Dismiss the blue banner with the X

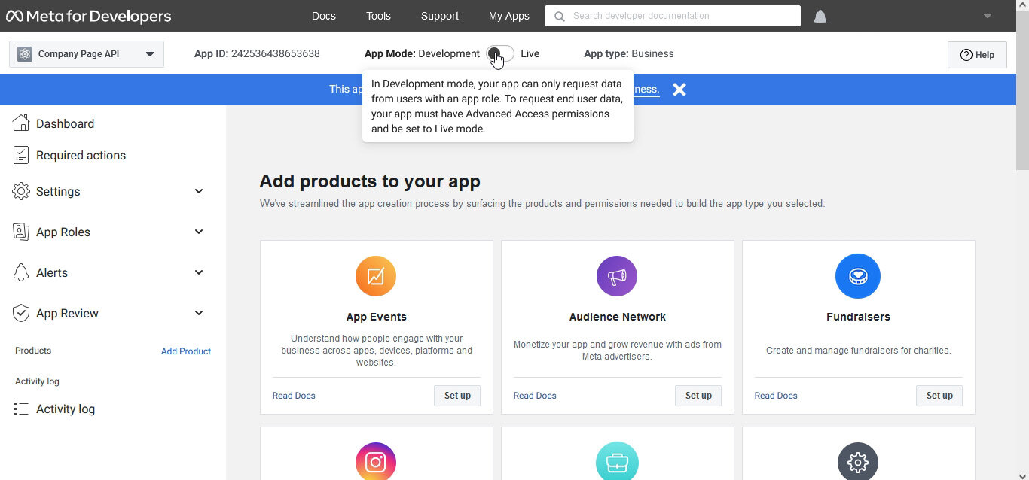(679, 90)
